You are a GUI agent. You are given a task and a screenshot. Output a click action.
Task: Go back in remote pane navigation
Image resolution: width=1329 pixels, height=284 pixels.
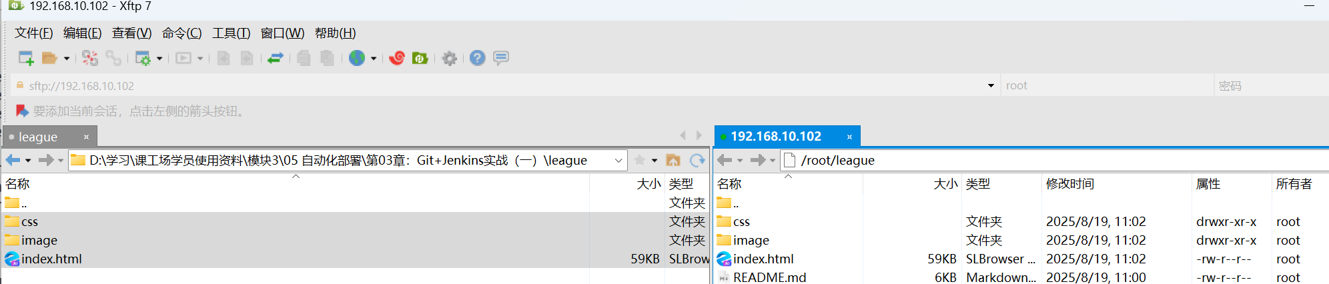tap(725, 160)
